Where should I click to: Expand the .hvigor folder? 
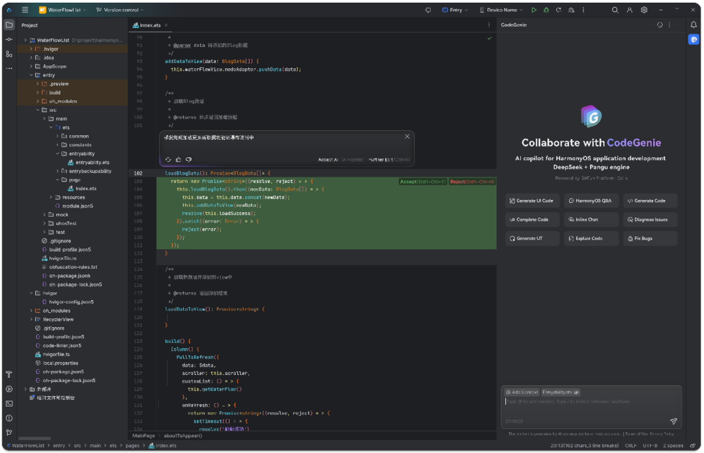pos(31,49)
